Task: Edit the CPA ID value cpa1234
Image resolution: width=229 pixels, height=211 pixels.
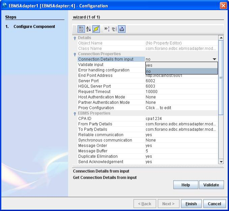Action: [181, 119]
